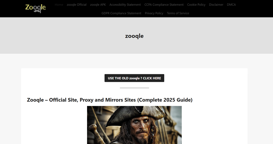
Task: Navigate to the Disclaimer page
Action: point(216,5)
